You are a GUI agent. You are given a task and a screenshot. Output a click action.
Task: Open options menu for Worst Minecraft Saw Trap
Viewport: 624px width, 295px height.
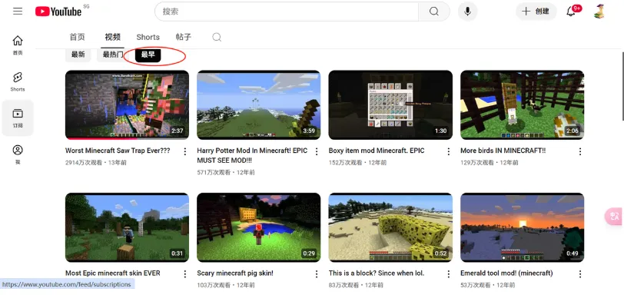[184, 151]
